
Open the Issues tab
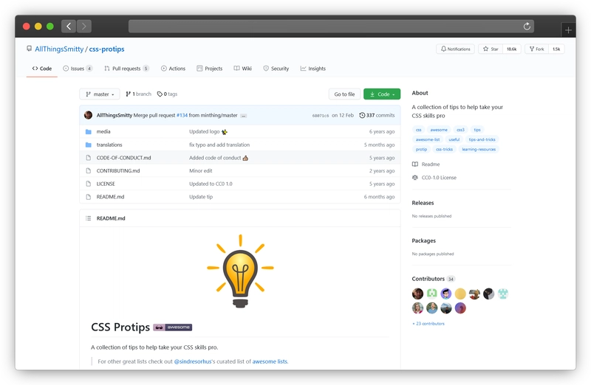click(x=78, y=69)
